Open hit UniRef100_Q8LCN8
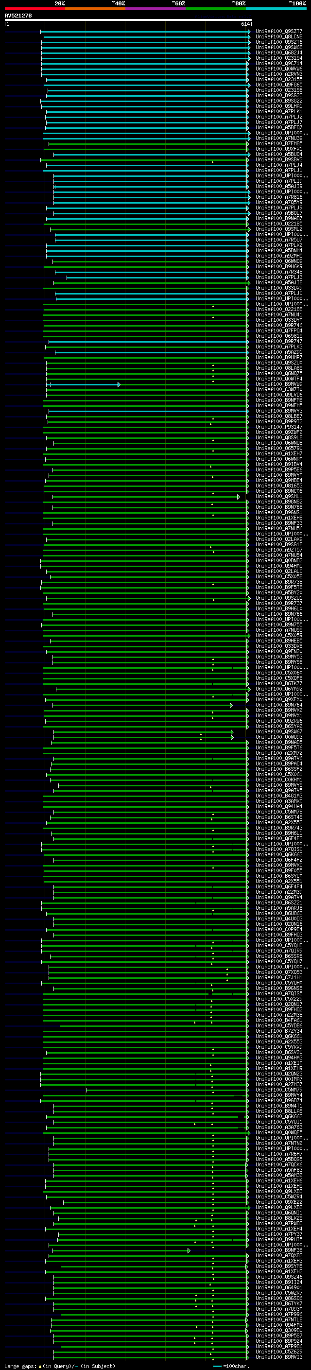 point(279,37)
